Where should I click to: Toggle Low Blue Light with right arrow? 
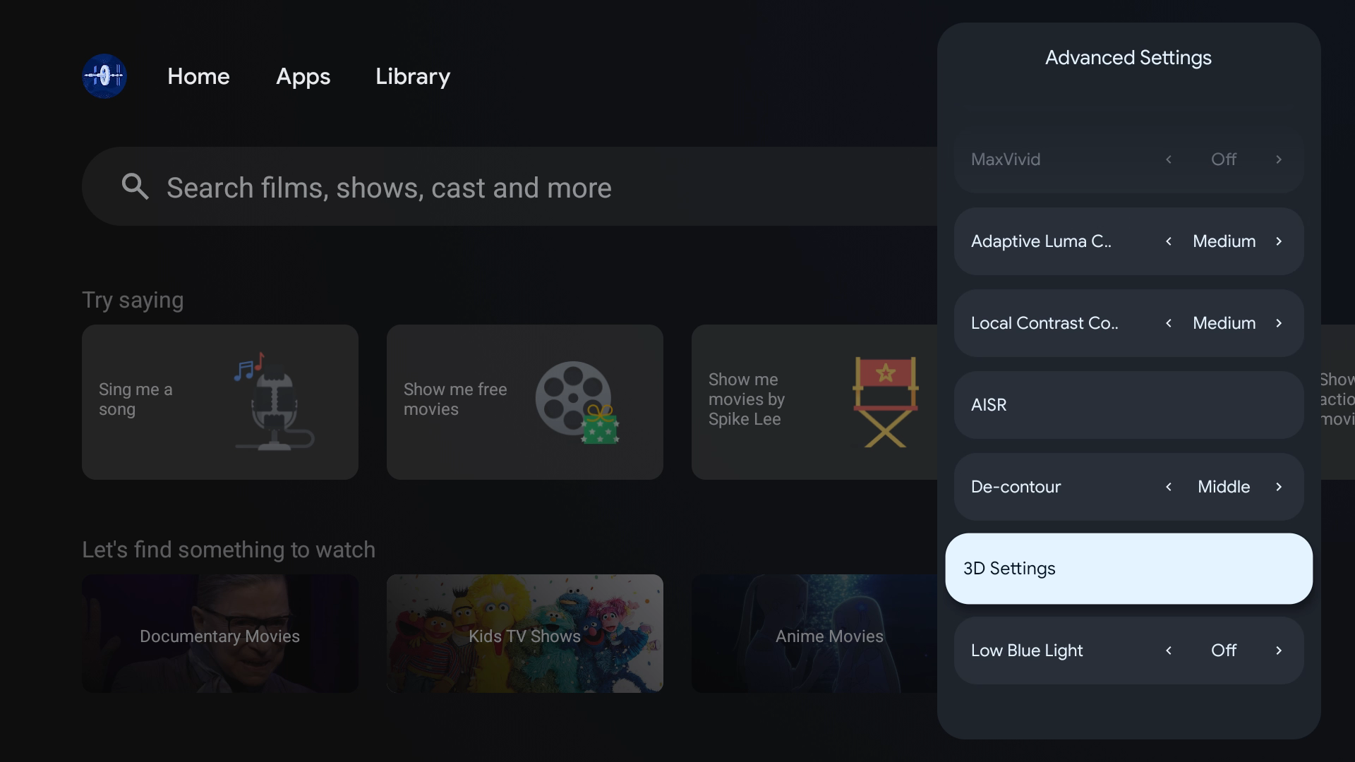(1278, 651)
